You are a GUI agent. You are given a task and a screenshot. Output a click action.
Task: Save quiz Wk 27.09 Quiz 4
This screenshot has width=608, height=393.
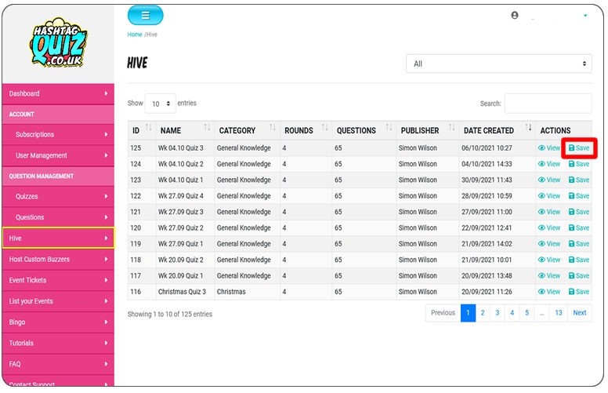pos(579,196)
